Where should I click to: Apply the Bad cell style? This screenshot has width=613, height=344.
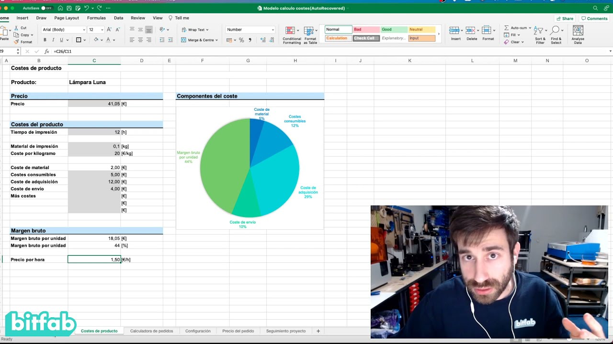coord(366,30)
